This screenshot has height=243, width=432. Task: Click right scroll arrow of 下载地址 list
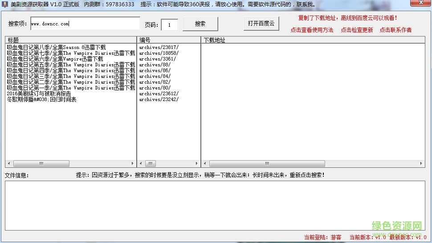click(x=421, y=164)
